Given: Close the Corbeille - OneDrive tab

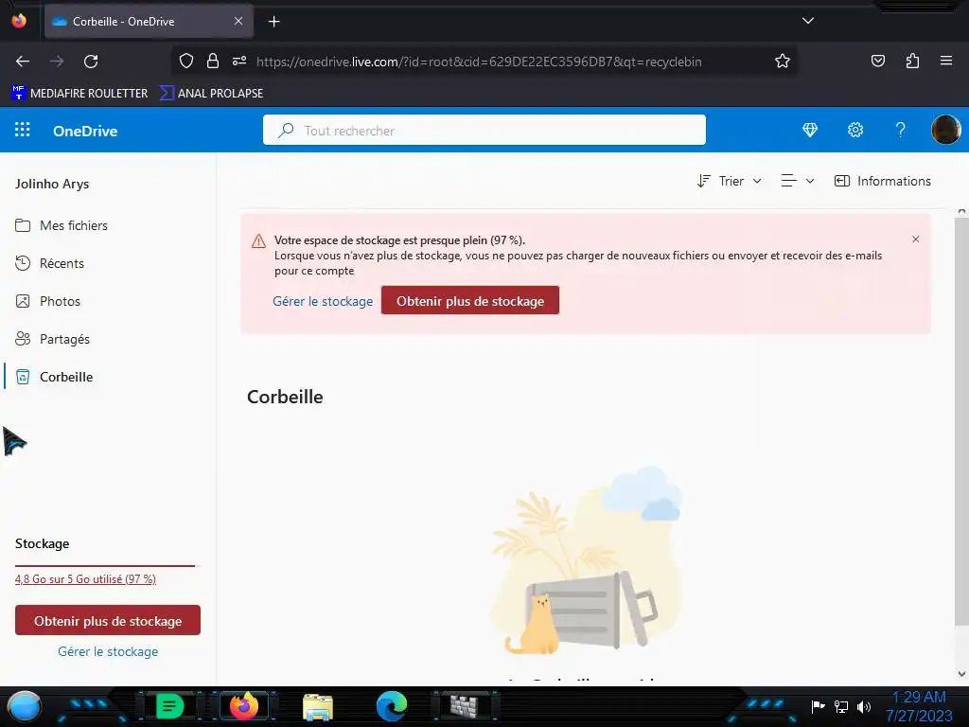Looking at the screenshot, I should [238, 21].
